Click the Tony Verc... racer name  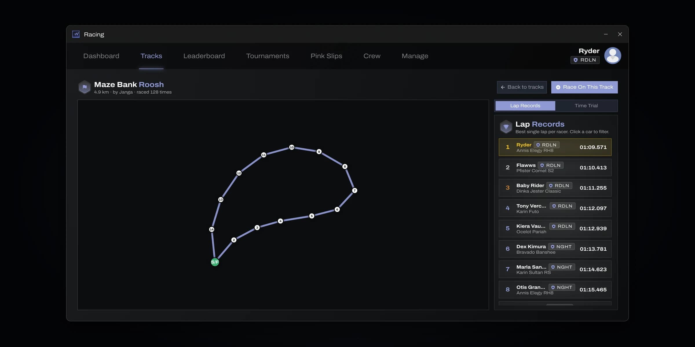point(531,206)
